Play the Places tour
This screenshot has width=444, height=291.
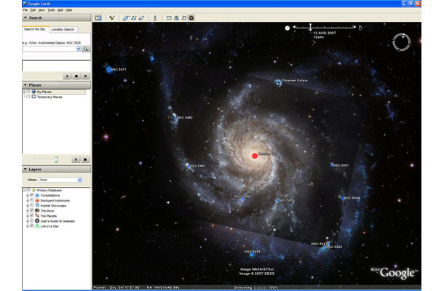[75, 159]
